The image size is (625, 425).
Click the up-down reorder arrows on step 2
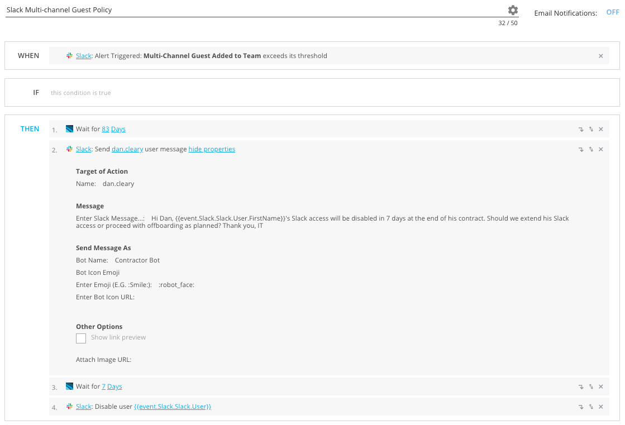click(591, 150)
